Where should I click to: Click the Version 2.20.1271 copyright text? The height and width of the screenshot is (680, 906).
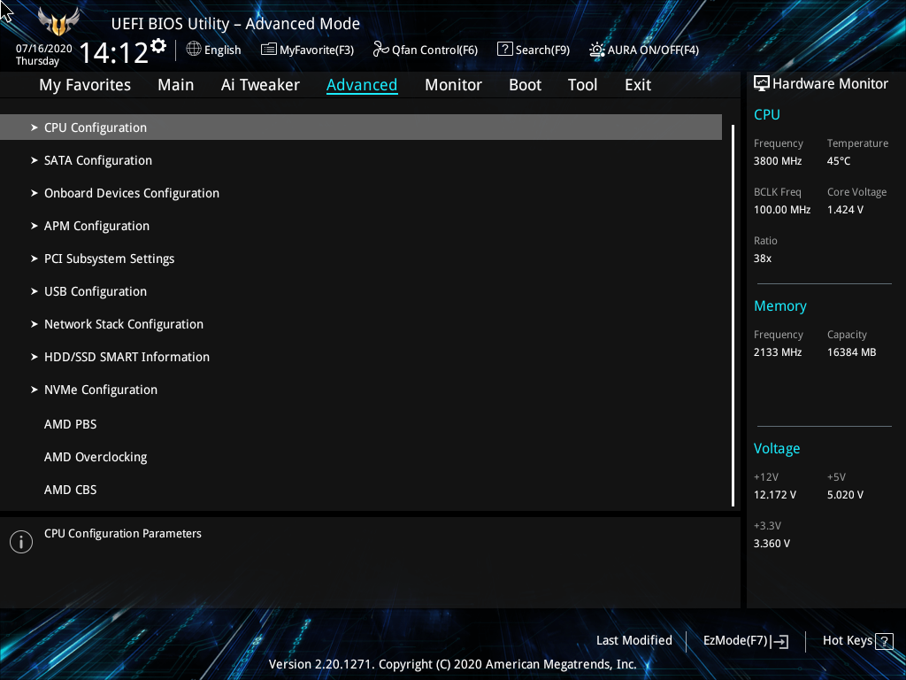pos(452,664)
